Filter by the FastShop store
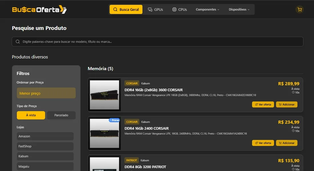314x171 pixels. 45,146
